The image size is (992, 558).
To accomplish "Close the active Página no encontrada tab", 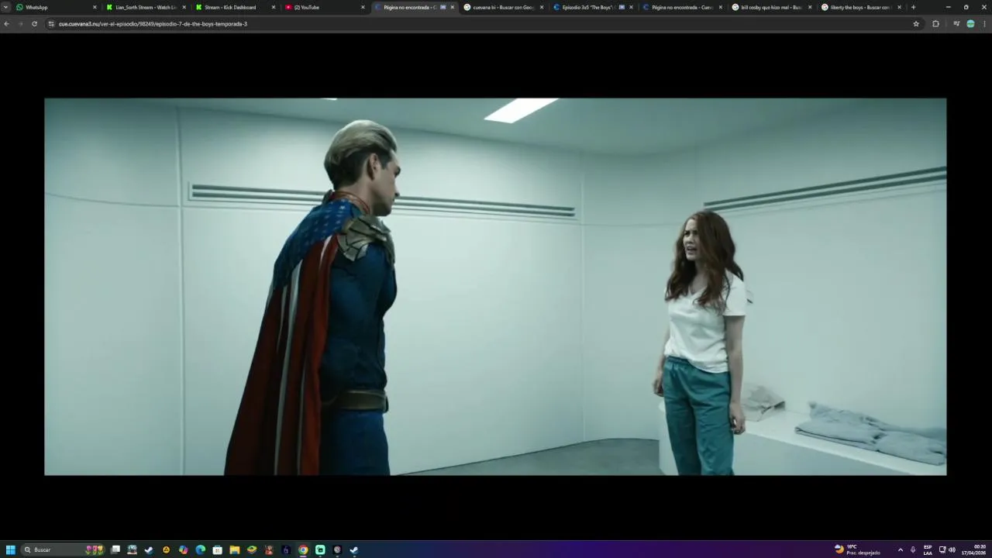I will [453, 7].
